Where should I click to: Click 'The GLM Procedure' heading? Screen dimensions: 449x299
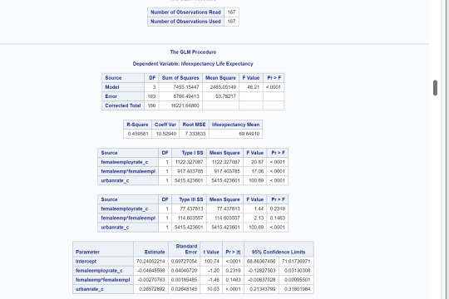pyautogui.click(x=193, y=52)
